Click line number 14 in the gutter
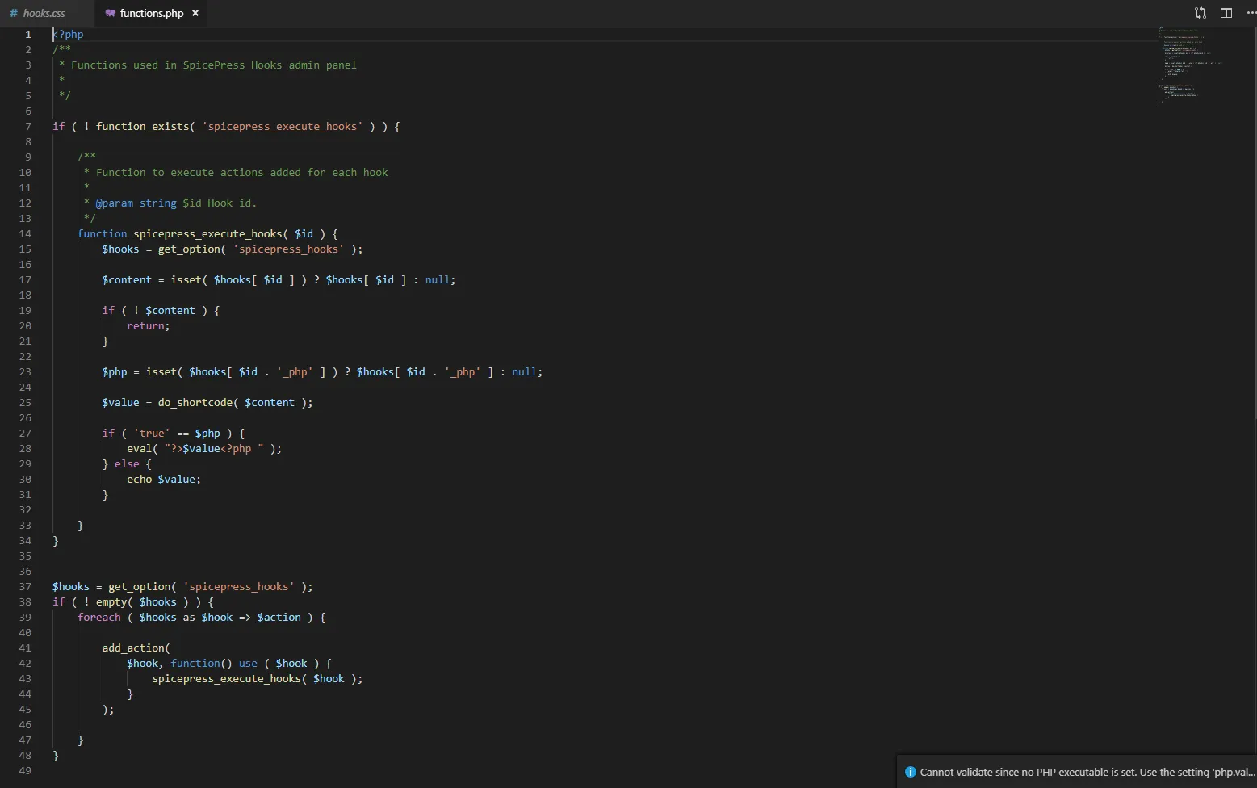Screen dimensions: 1257x788 click(25, 233)
